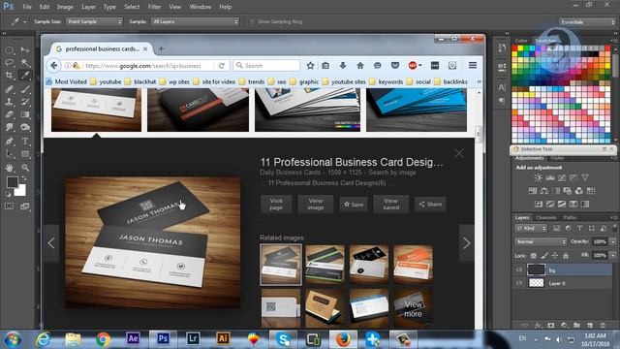Viewport: 620px width, 349px height.
Task: Select the Gradient tool
Action: pyautogui.click(x=25, y=114)
